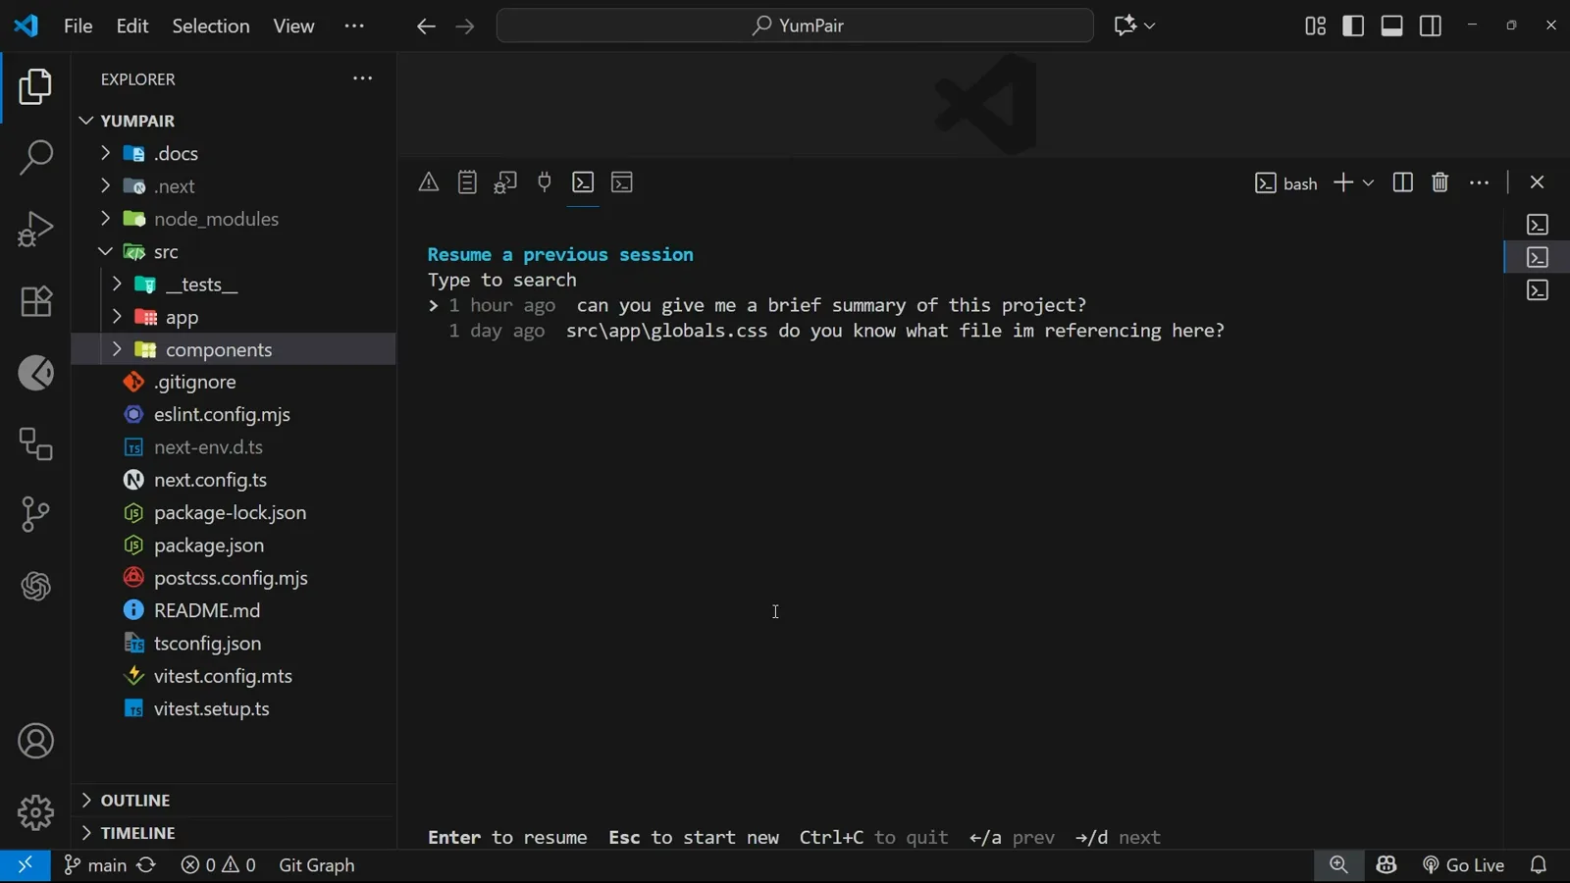Open Copilot chat icon in title bar
Viewport: 1570px width, 883px height.
point(1125,26)
